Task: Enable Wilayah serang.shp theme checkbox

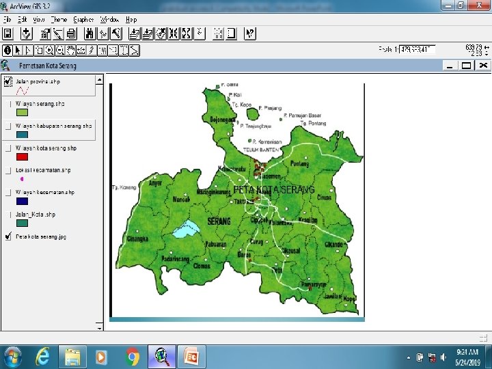Action: [x=8, y=104]
